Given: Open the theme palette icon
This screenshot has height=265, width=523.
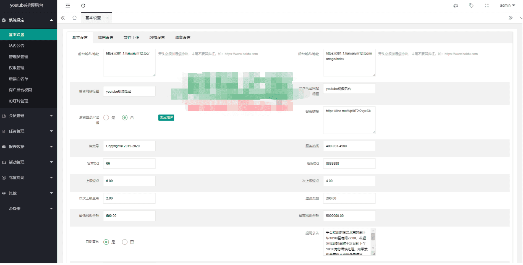Looking at the screenshot, I should pos(456,6).
